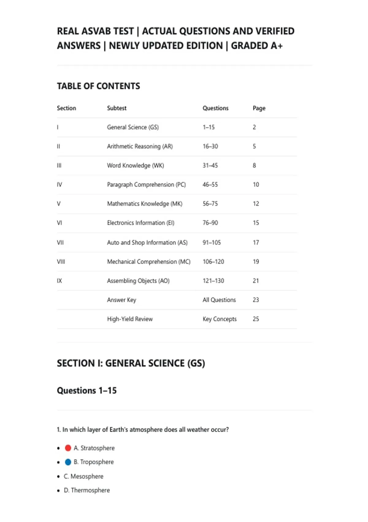Open Mechanical Comprehension (MC) entry
The height and width of the screenshot is (522, 368).
(x=149, y=262)
